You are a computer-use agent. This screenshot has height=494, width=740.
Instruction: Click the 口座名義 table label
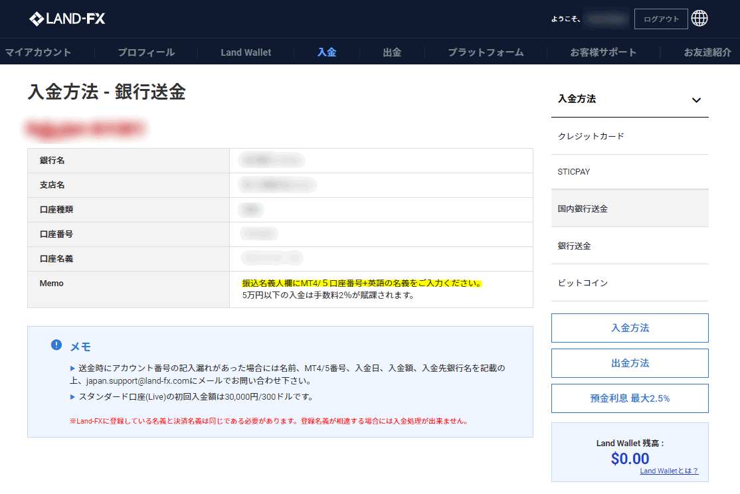pyautogui.click(x=56, y=258)
